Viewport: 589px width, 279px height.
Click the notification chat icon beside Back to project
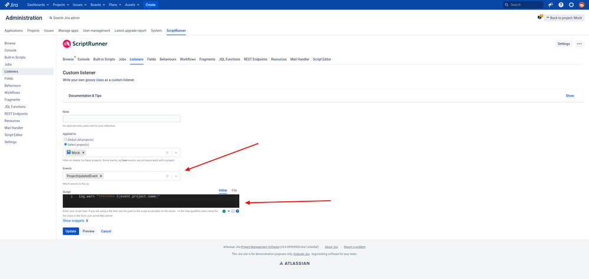point(540,17)
